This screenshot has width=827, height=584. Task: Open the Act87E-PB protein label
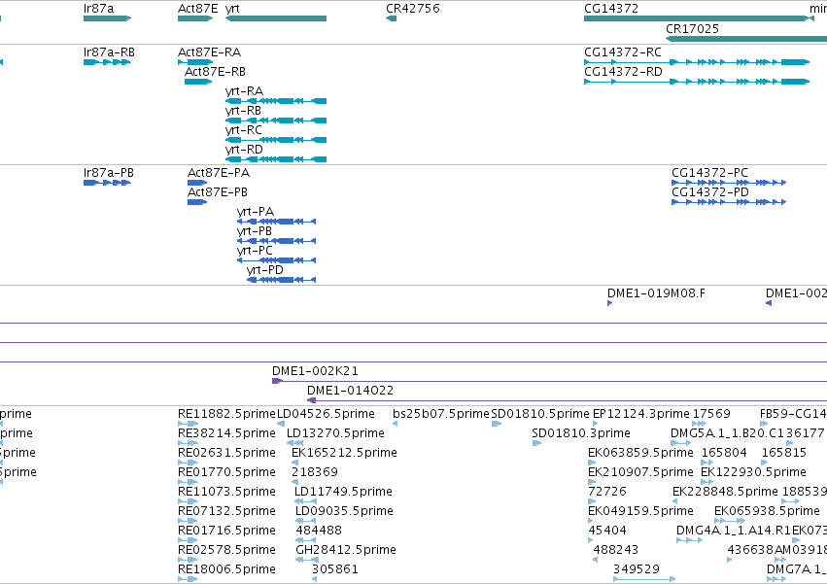click(x=218, y=192)
